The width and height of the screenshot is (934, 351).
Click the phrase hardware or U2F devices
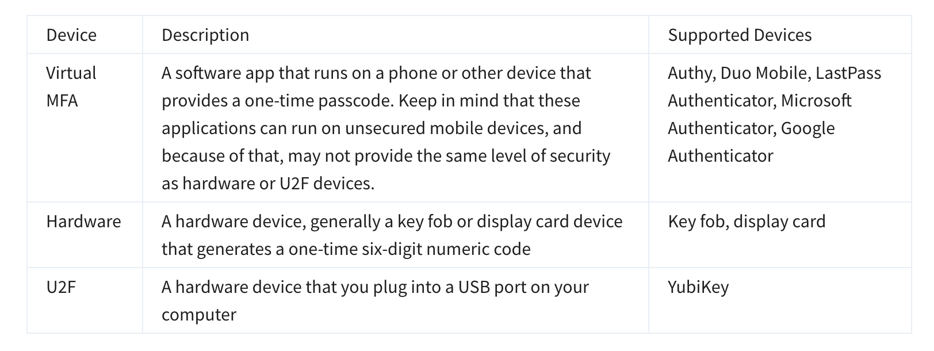point(278,184)
